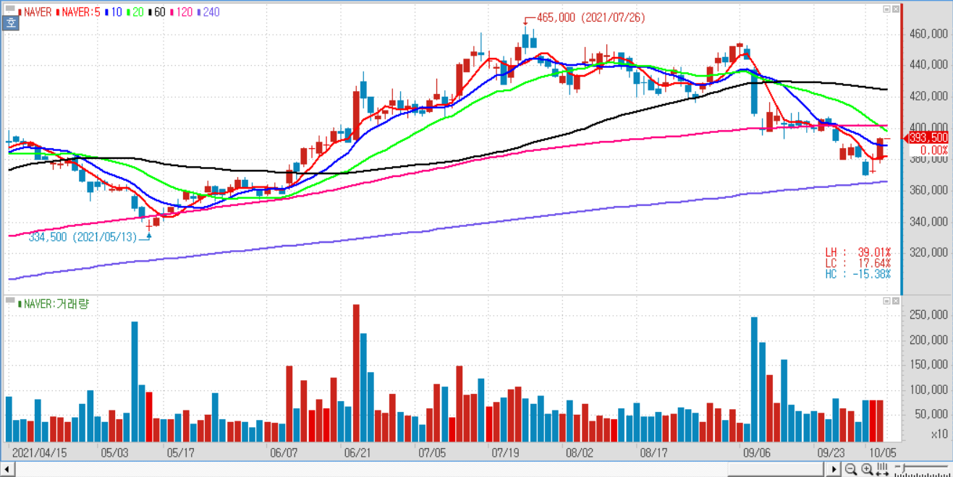953x477 pixels.
Task: Close the price chart pane
Action: point(895,9)
